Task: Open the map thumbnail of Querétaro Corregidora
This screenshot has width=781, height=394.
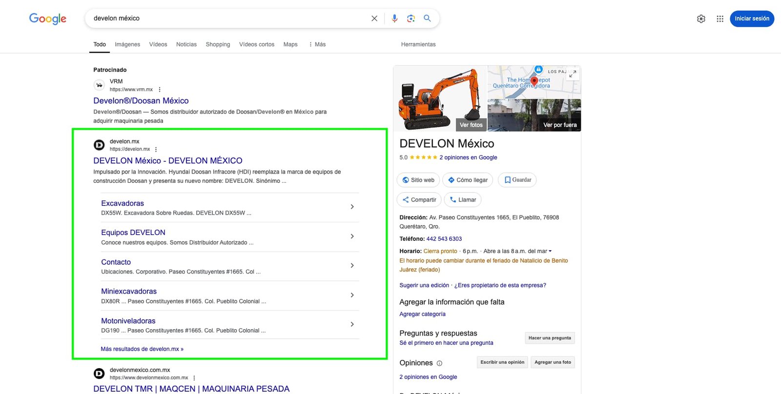Action: (534, 82)
